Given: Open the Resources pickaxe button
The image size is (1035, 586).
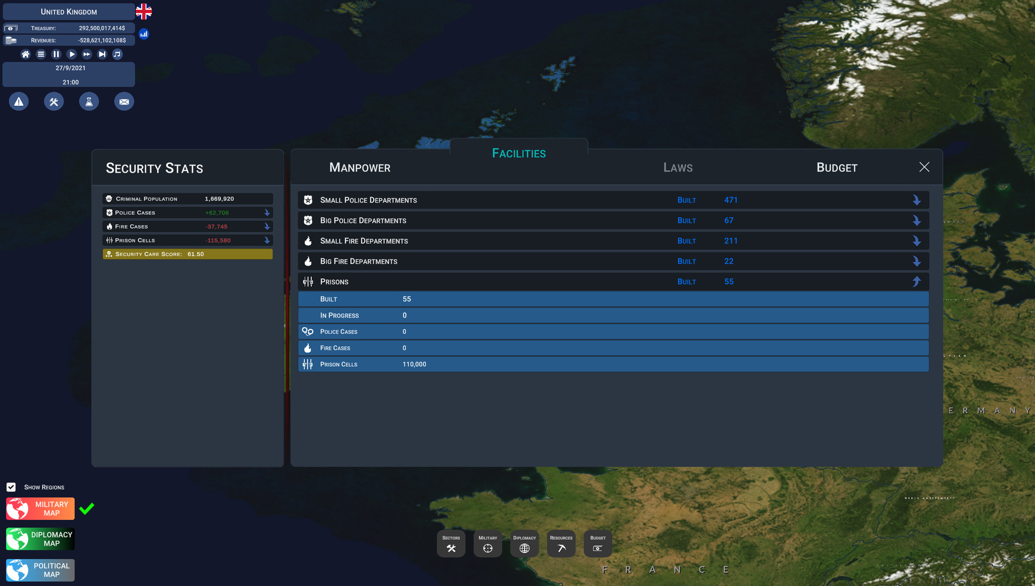Looking at the screenshot, I should coord(561,544).
